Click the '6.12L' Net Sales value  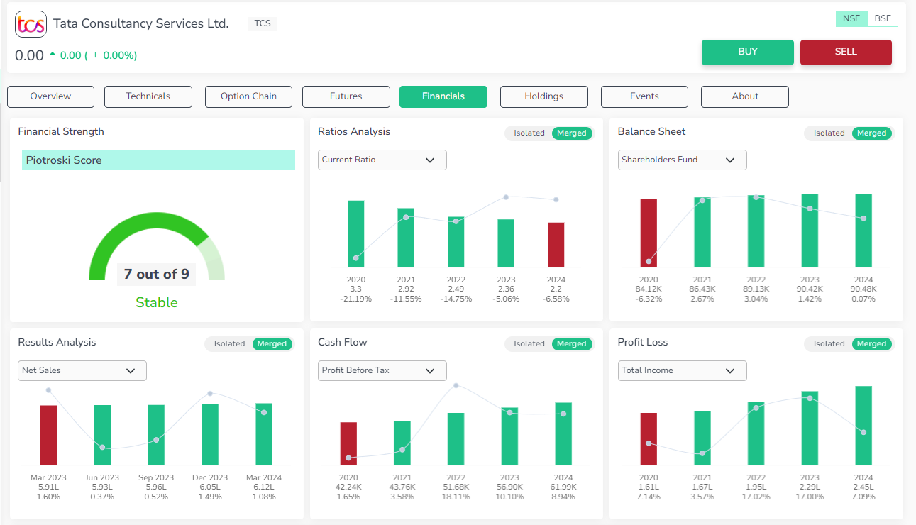[264, 487]
